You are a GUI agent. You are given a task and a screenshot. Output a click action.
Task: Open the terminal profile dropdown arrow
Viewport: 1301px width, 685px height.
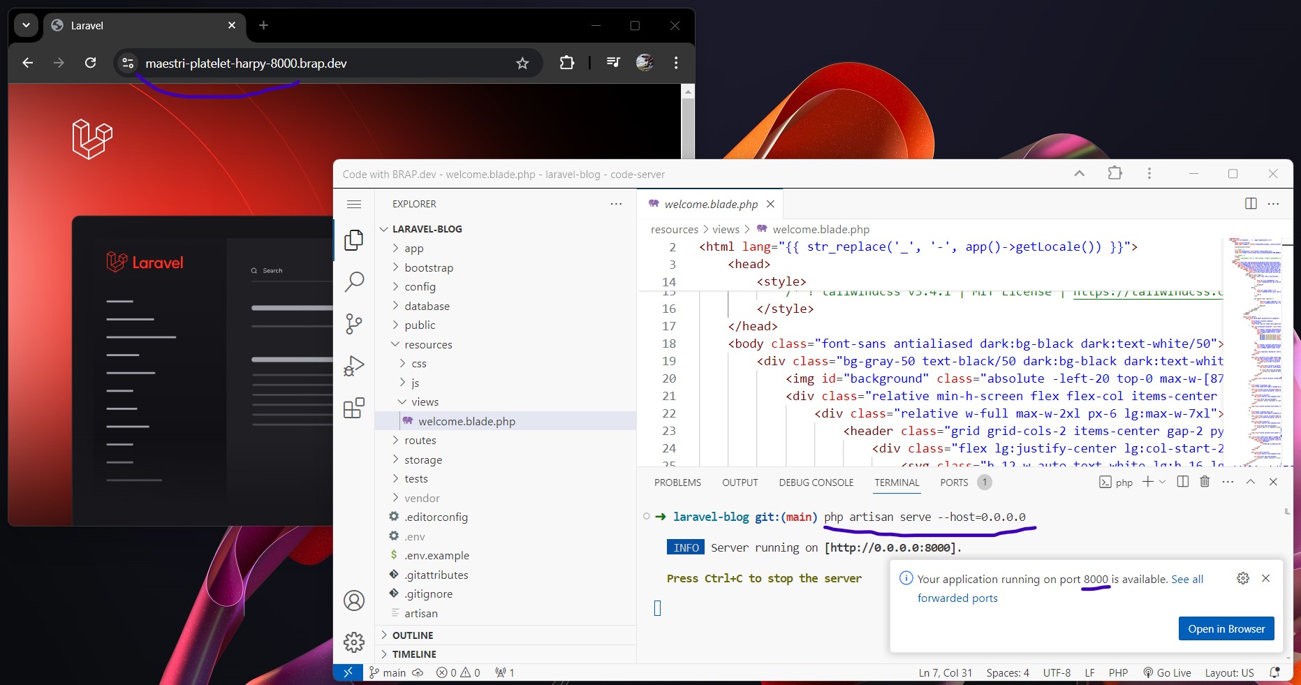tap(1161, 482)
